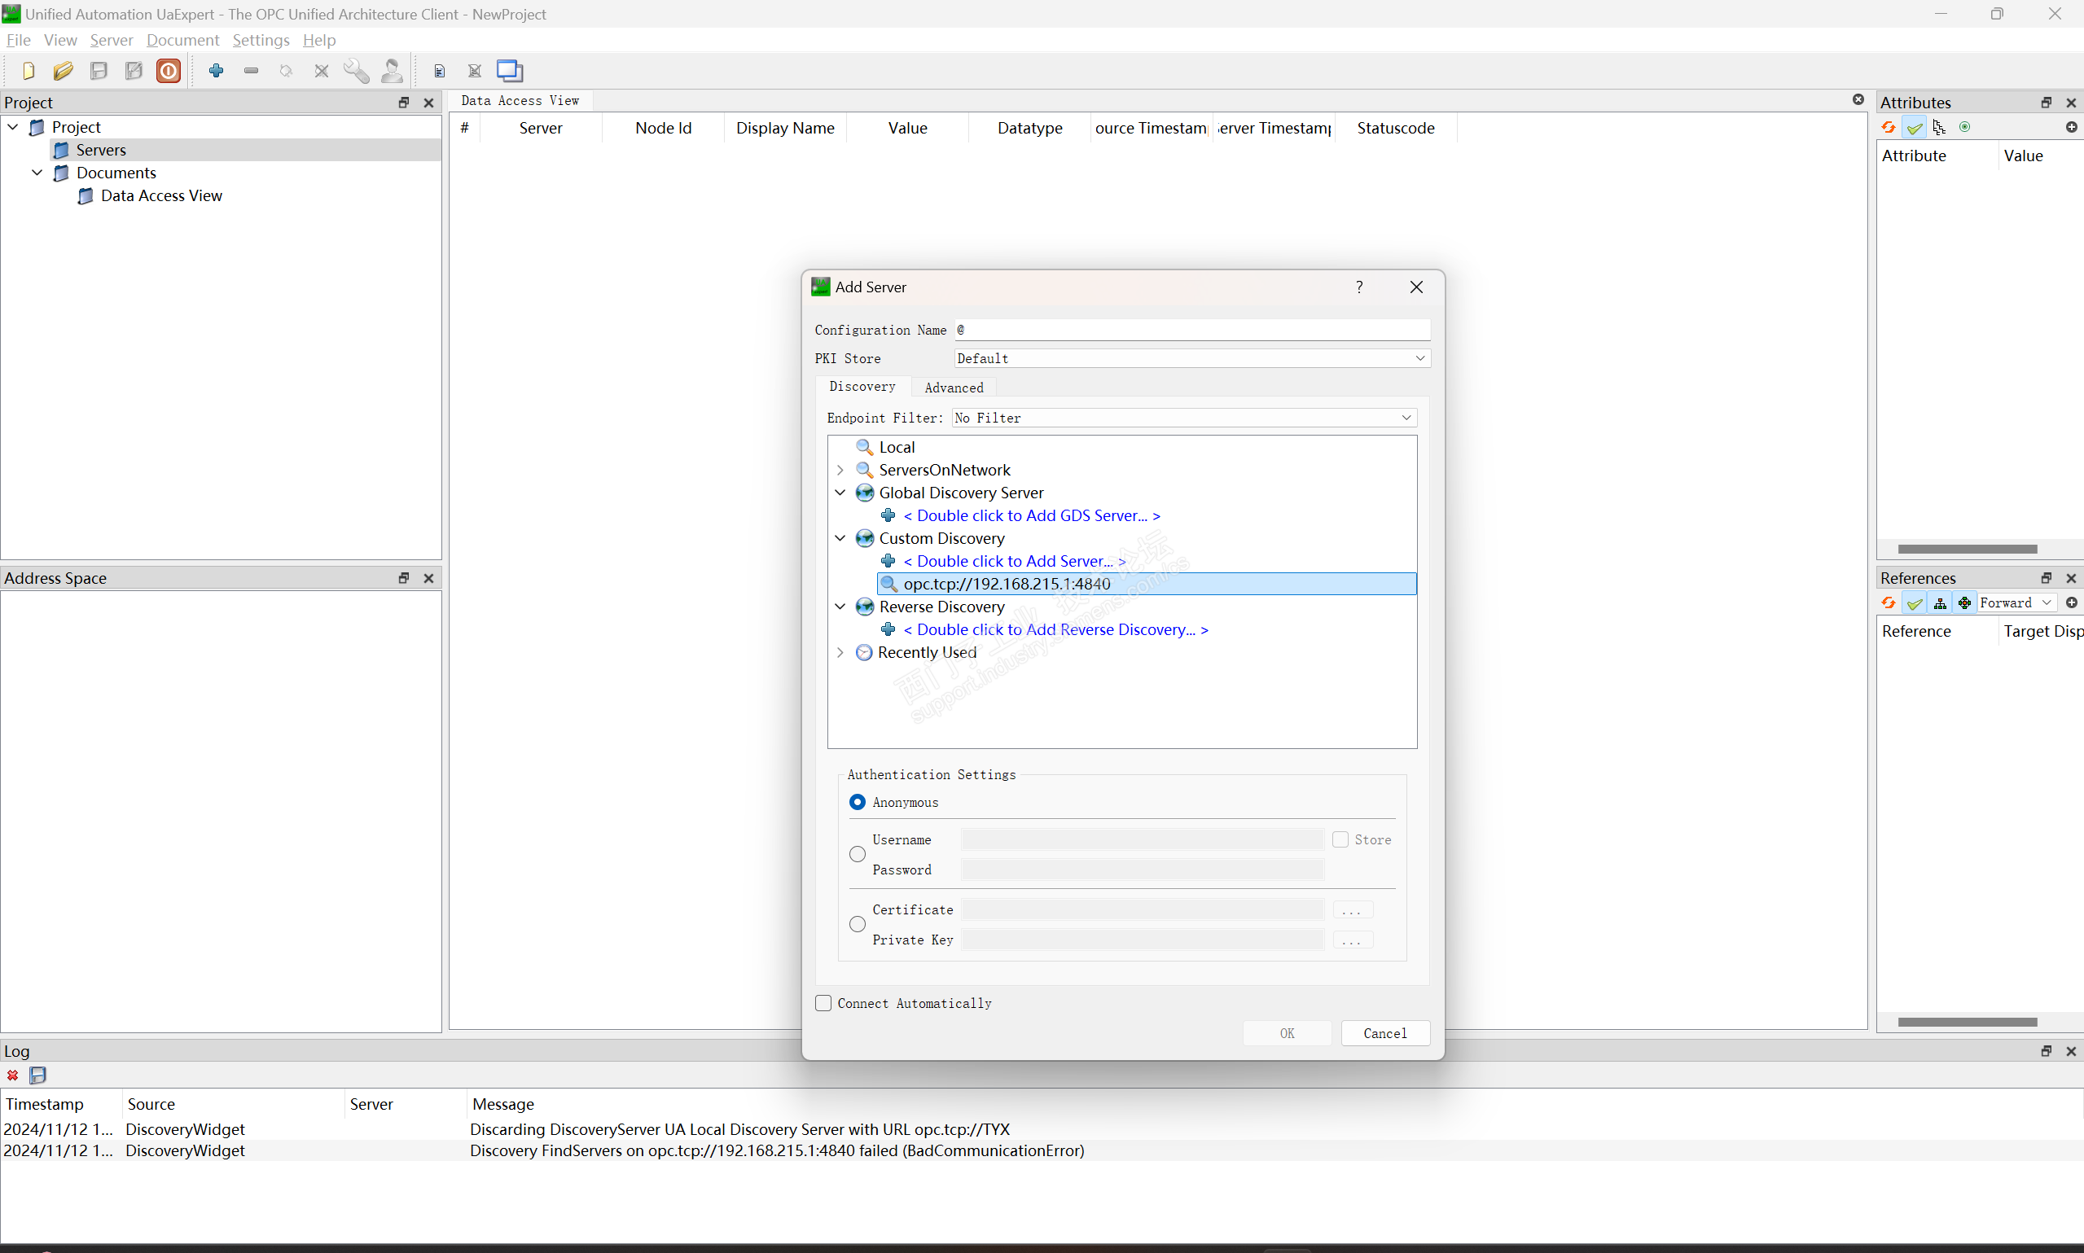
Task: Select the Username/Password radio button
Action: coord(857,855)
